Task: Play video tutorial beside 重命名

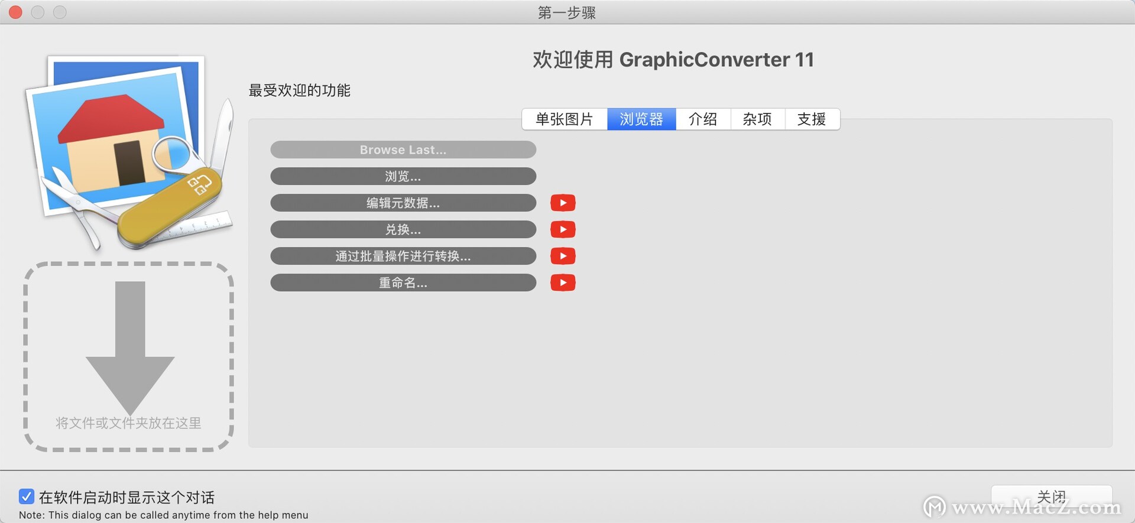Action: pyautogui.click(x=563, y=282)
